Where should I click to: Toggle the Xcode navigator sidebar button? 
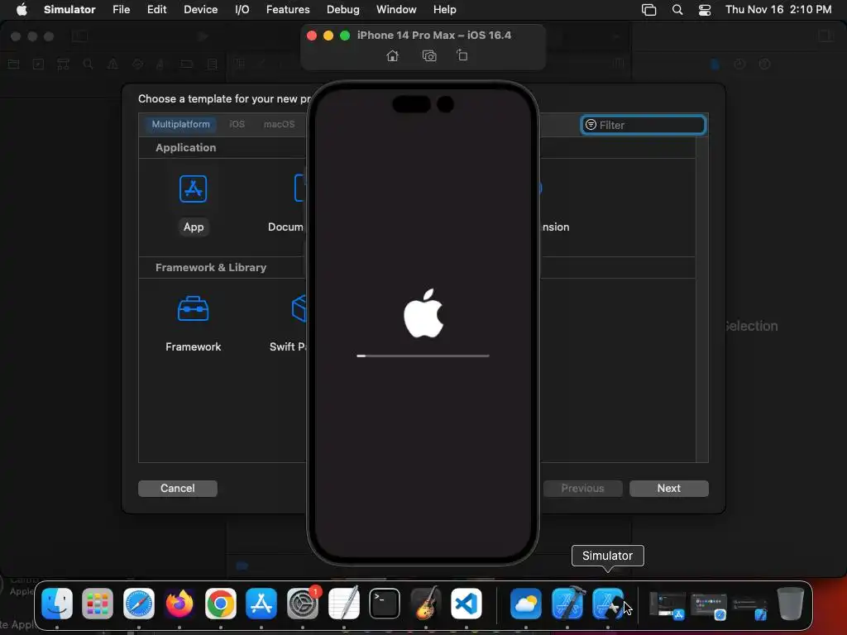(79, 36)
